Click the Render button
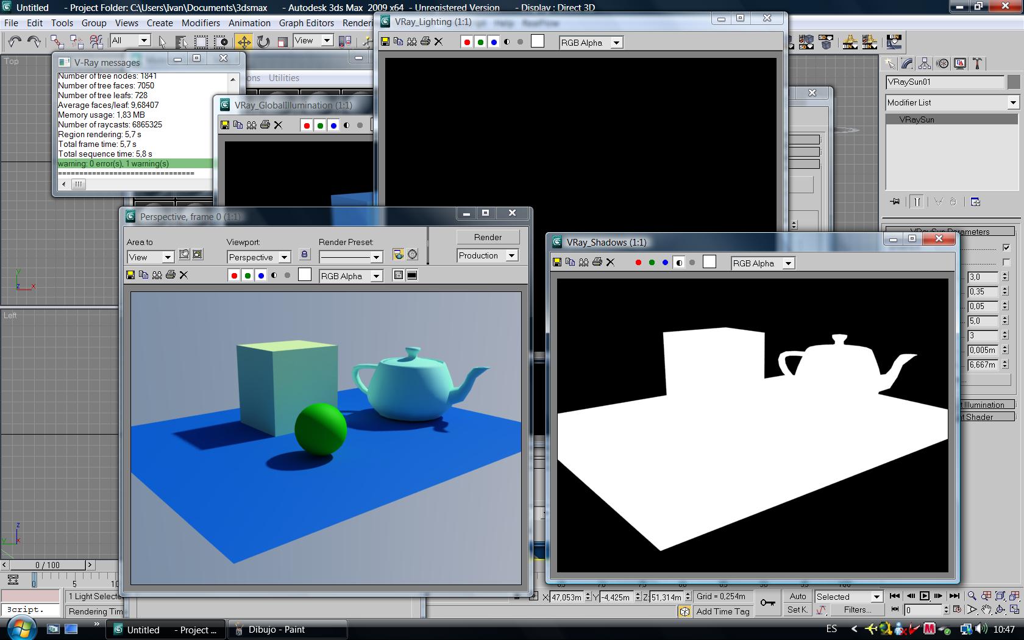The width and height of the screenshot is (1024, 640). [x=488, y=237]
